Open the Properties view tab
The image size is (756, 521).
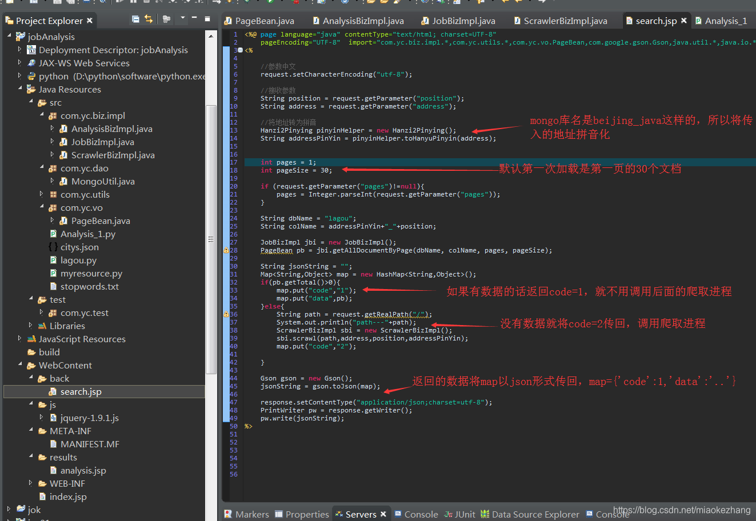(x=302, y=514)
